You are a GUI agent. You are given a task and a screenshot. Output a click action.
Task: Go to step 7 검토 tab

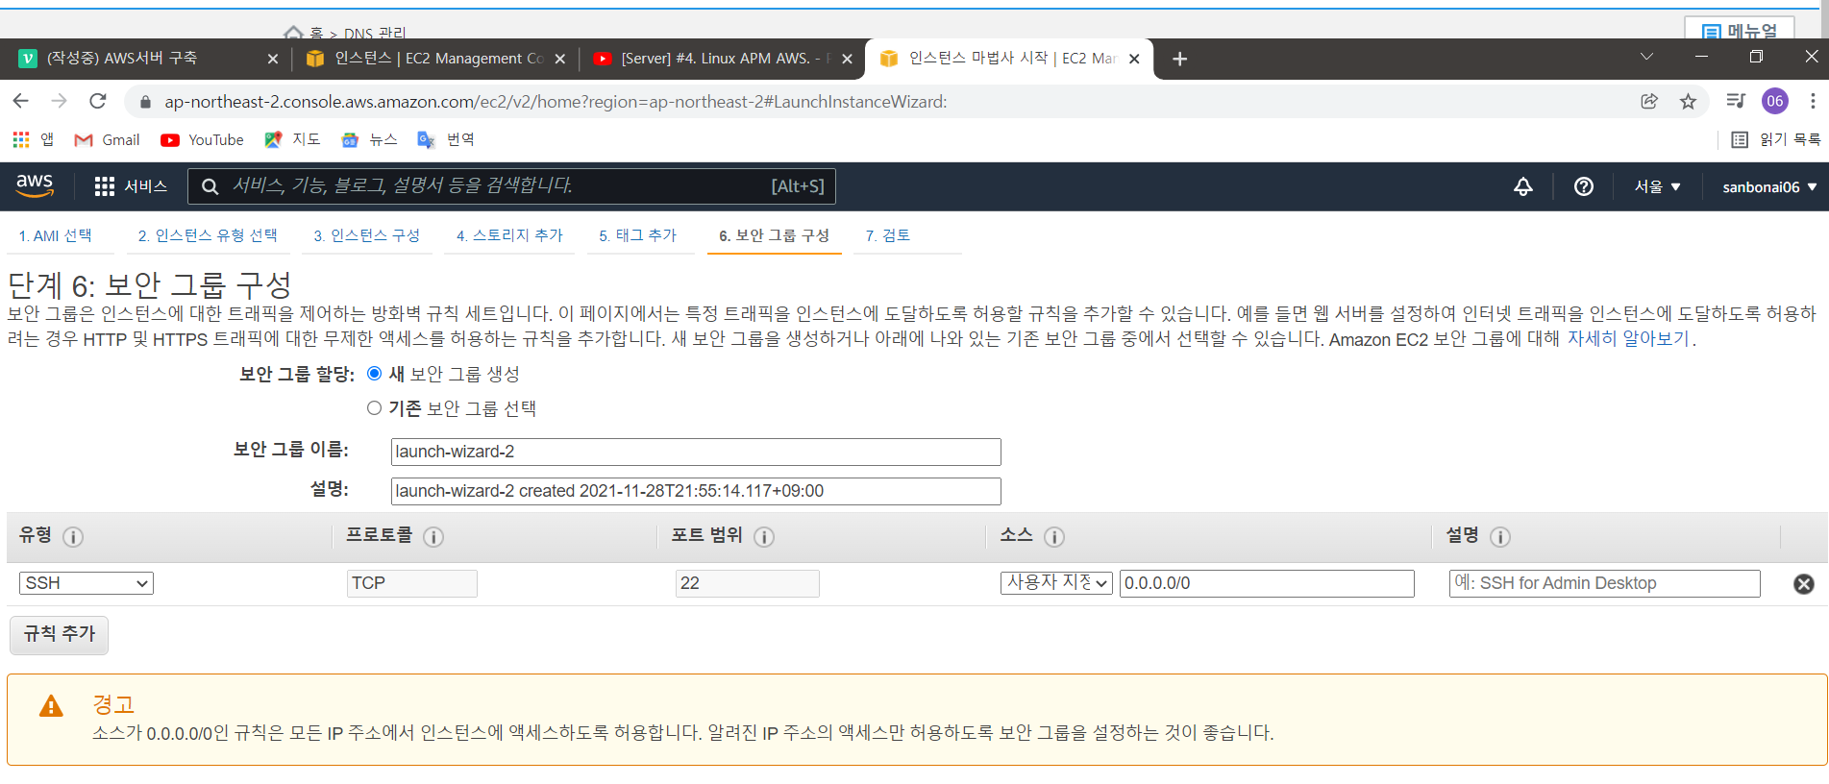(x=887, y=235)
